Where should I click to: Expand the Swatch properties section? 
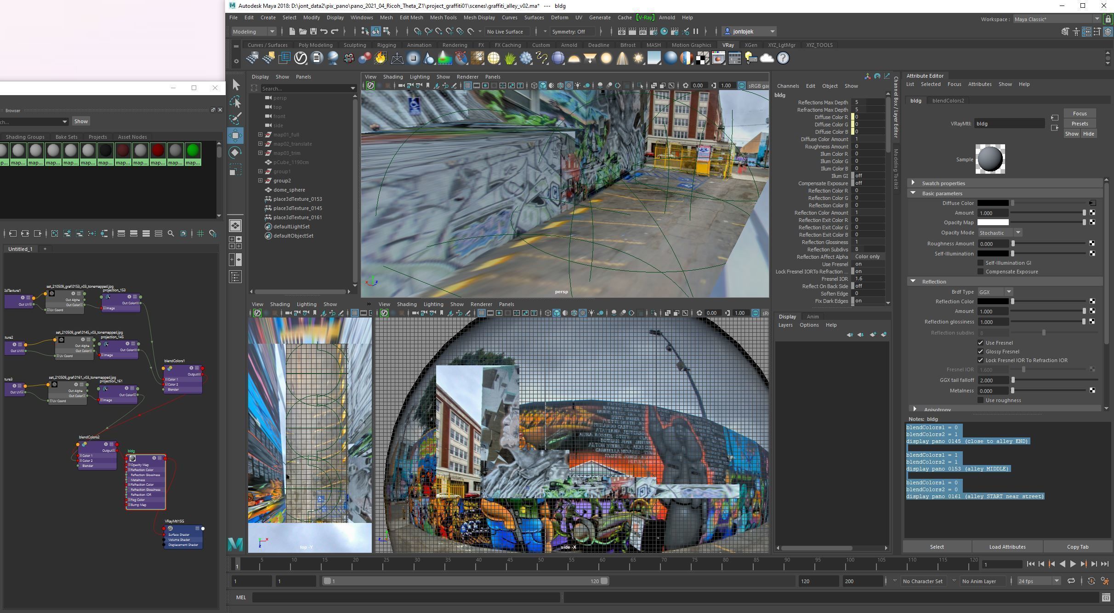913,183
